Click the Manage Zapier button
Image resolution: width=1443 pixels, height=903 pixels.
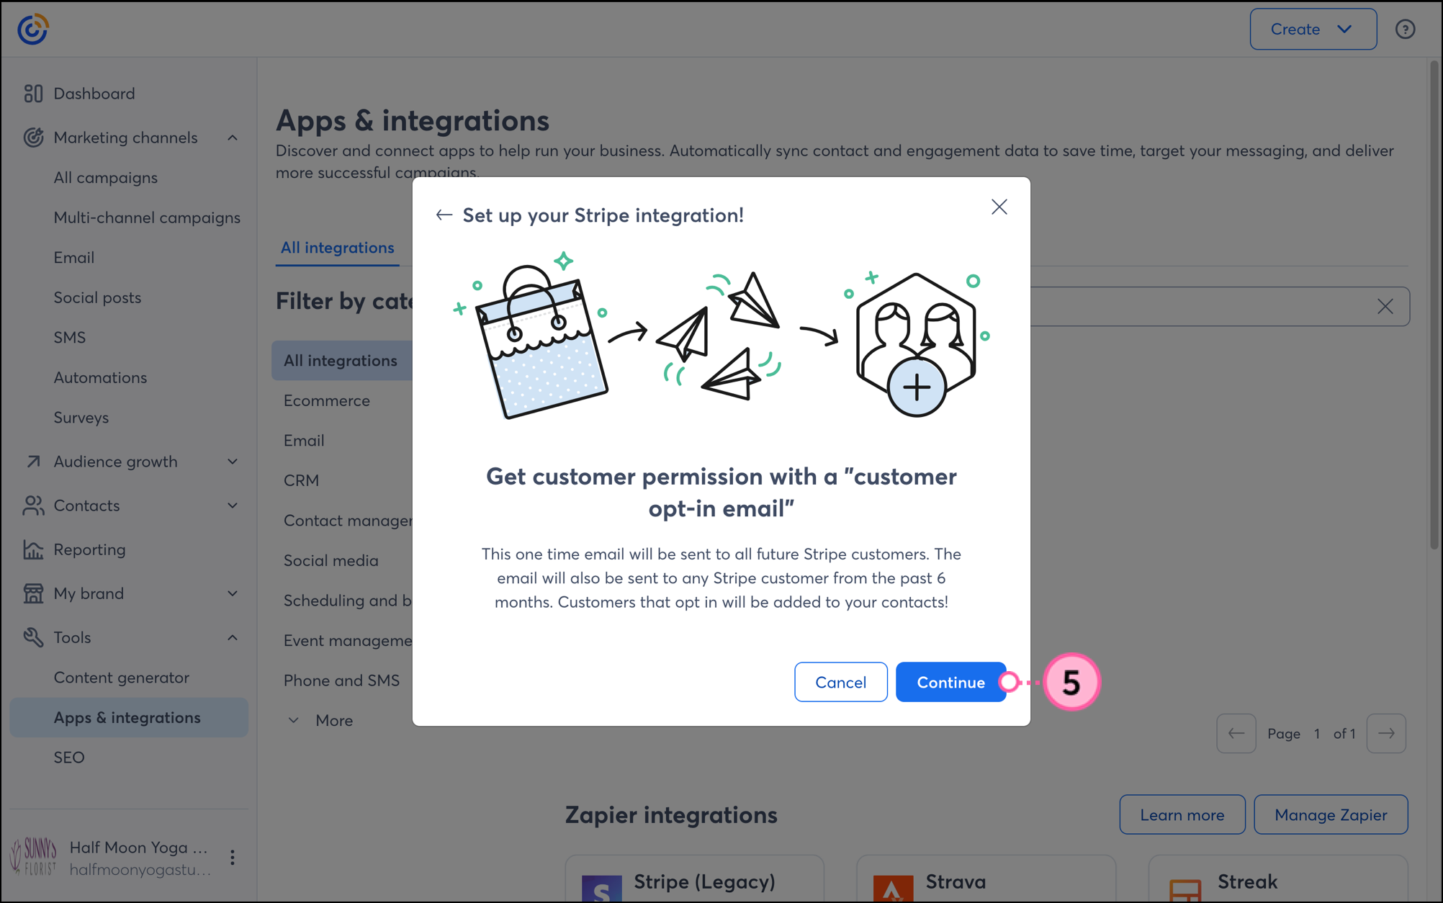[1331, 814]
